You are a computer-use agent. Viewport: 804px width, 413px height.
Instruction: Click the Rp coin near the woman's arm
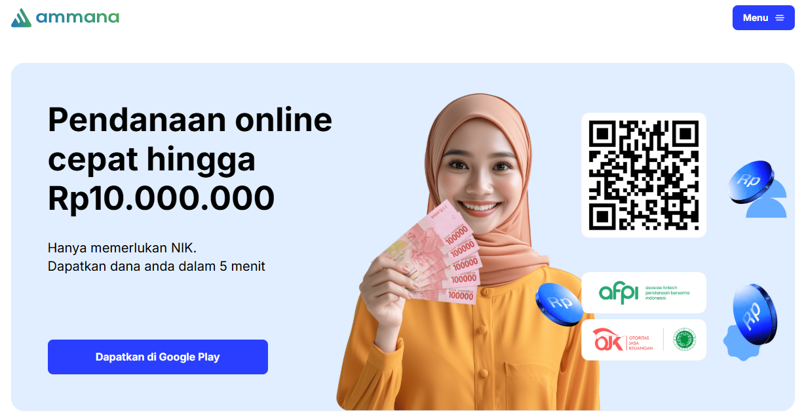(x=559, y=304)
